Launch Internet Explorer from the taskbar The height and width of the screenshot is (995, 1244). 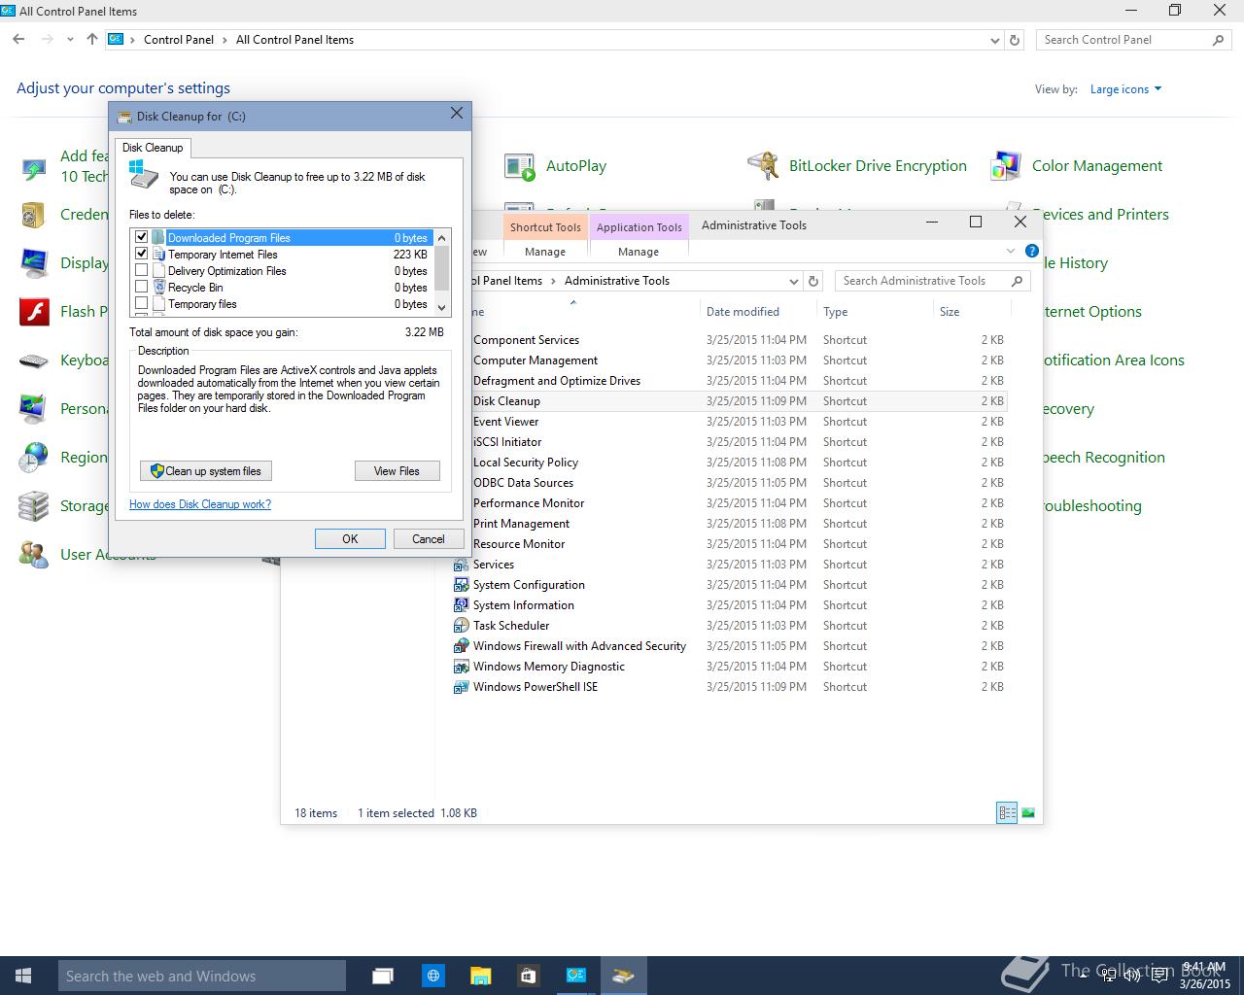(x=433, y=976)
